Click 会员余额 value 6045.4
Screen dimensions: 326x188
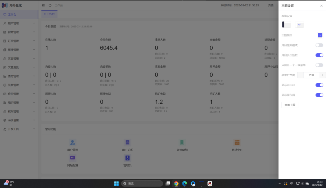tap(109, 48)
